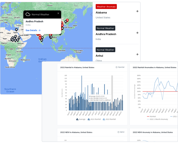Select Normal Weather badge above Anhui
The image size is (178, 144).
coord(105,50)
